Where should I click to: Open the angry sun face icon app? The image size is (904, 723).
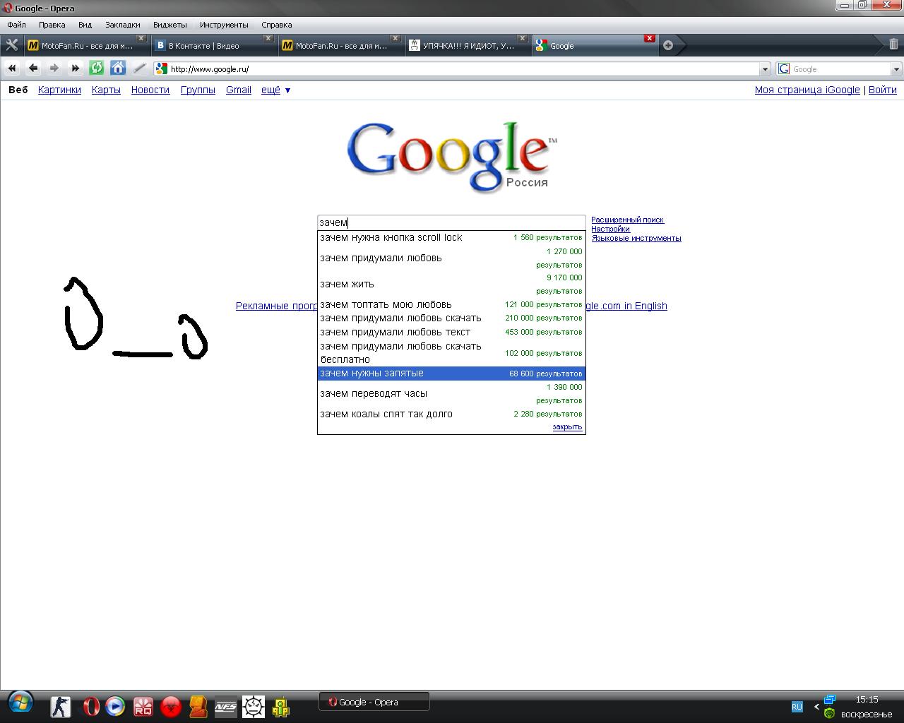tap(254, 706)
